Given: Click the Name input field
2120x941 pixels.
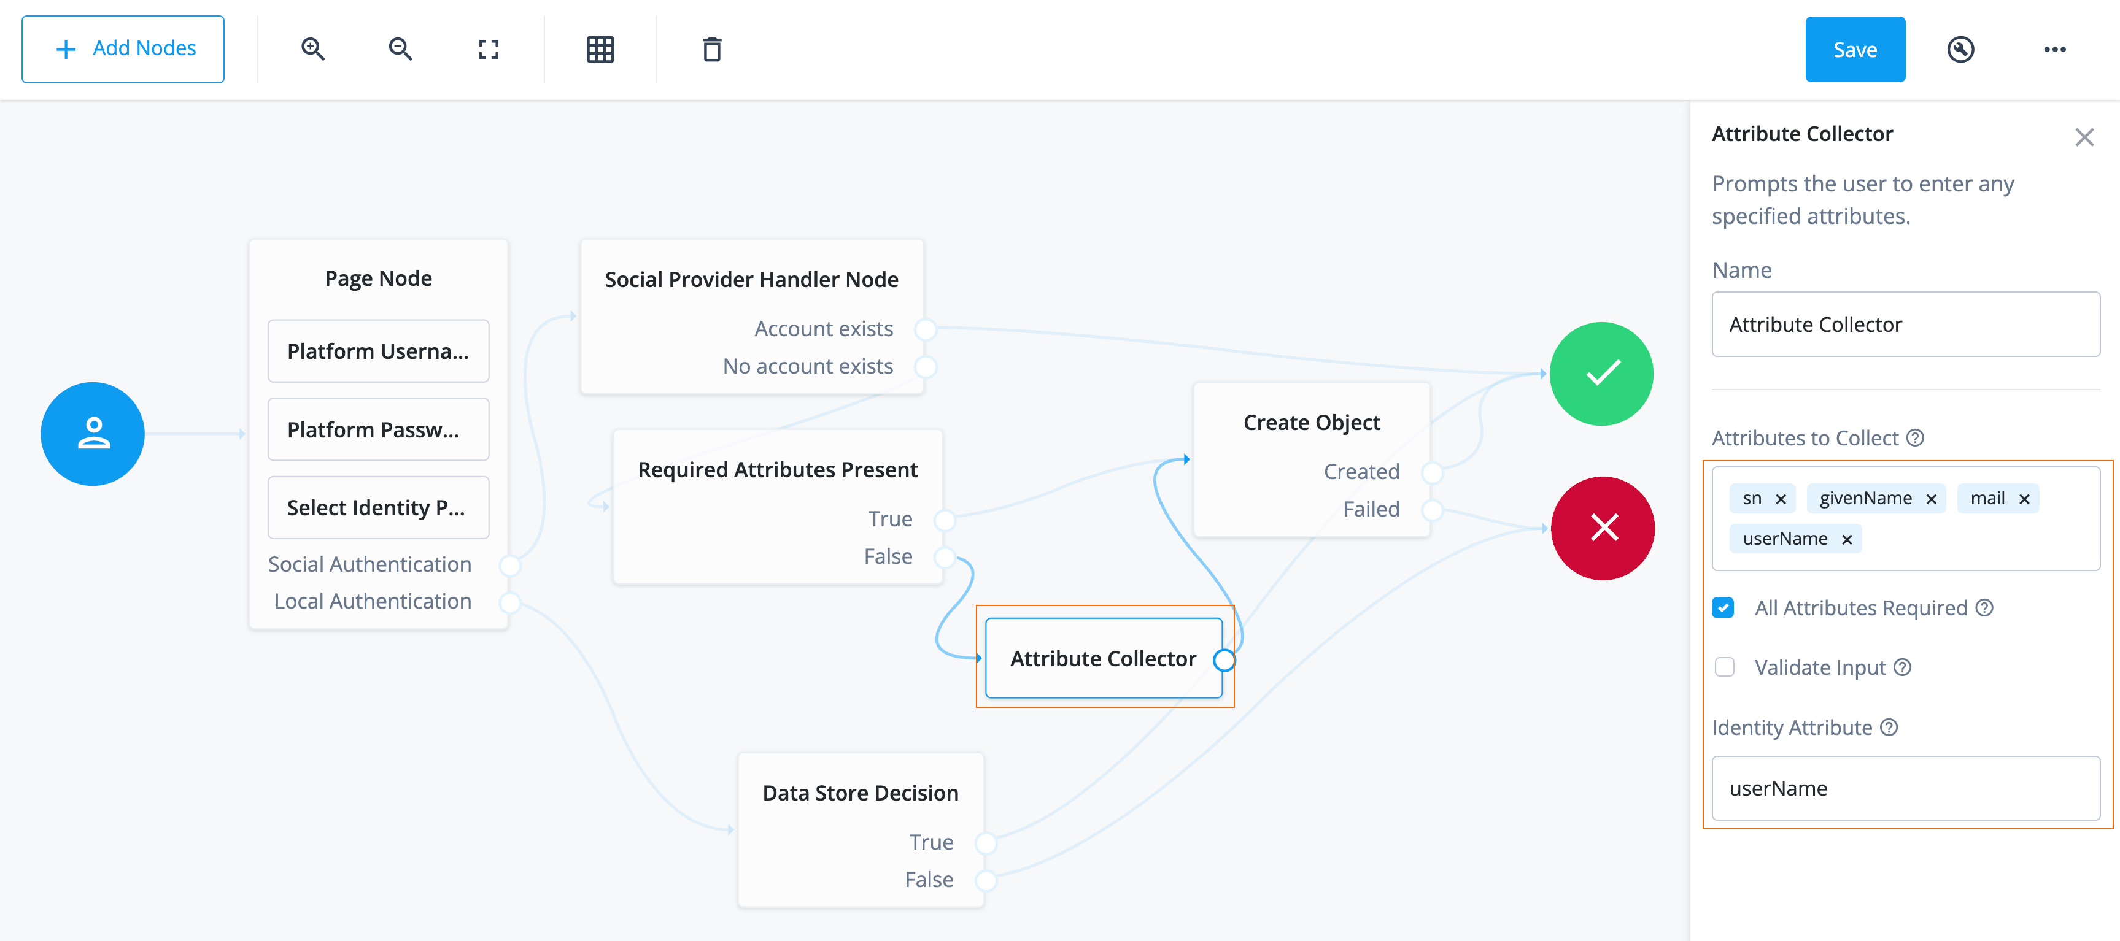Looking at the screenshot, I should point(1906,324).
